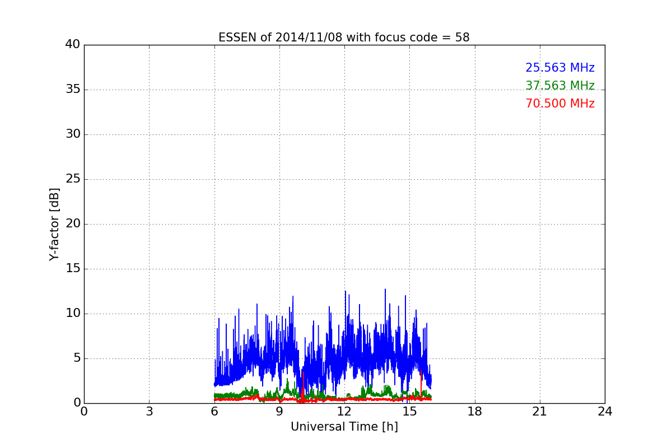672x448 pixels.
Task: Select the blue '25.563 MHz' legend label
Action: click(560, 68)
